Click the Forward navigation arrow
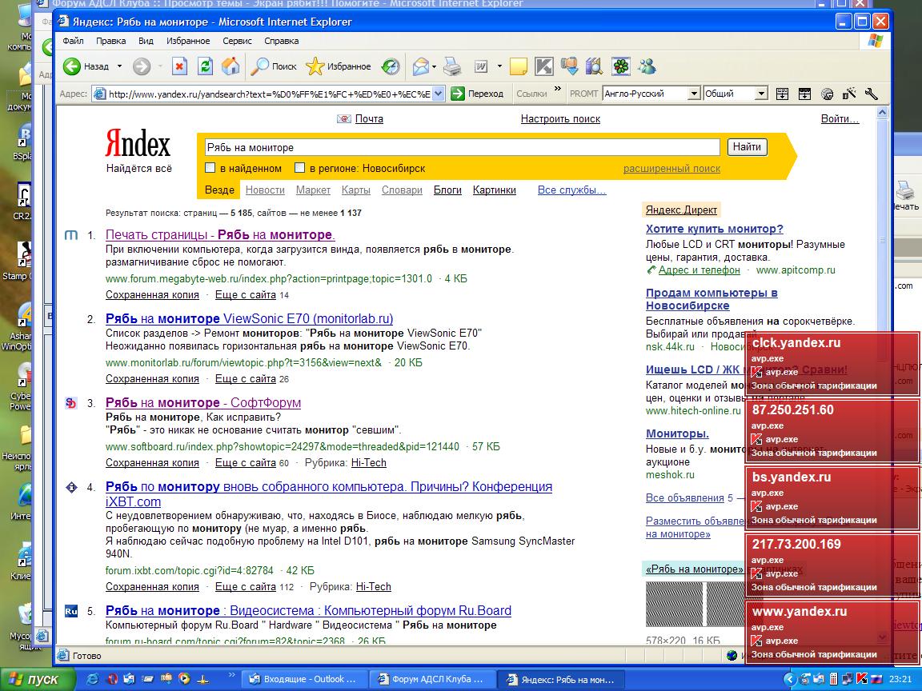This screenshot has height=691, width=922. (141, 66)
